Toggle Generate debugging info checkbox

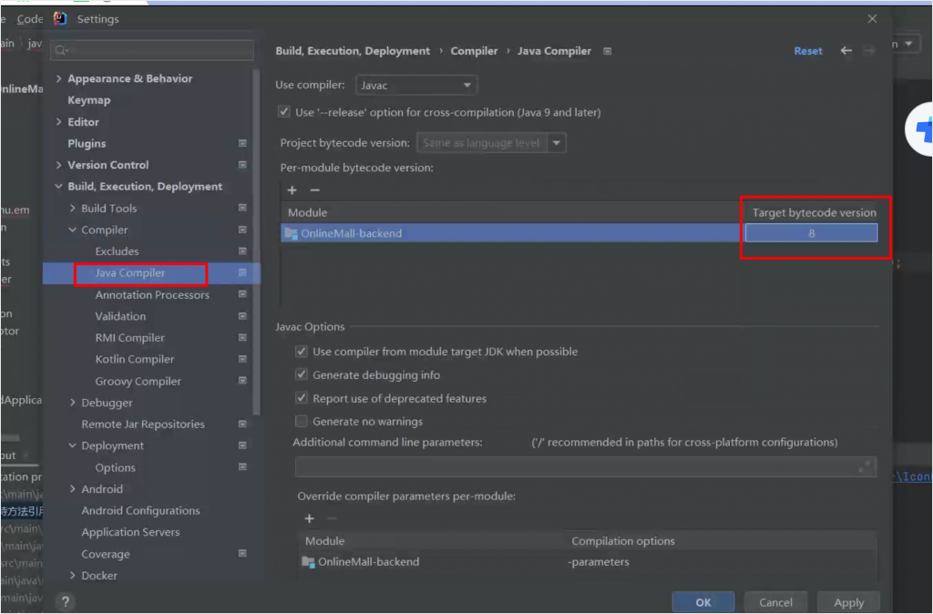[302, 374]
